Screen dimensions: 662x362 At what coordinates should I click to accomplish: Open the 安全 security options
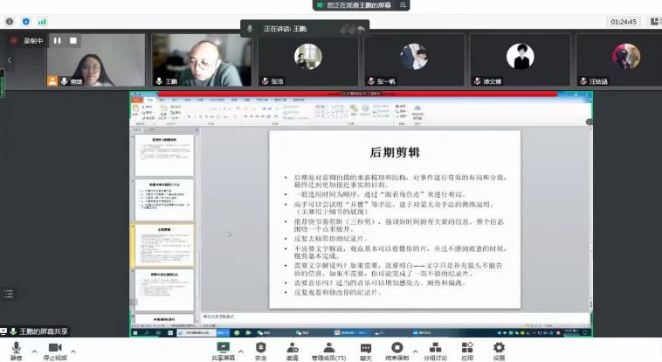260,349
